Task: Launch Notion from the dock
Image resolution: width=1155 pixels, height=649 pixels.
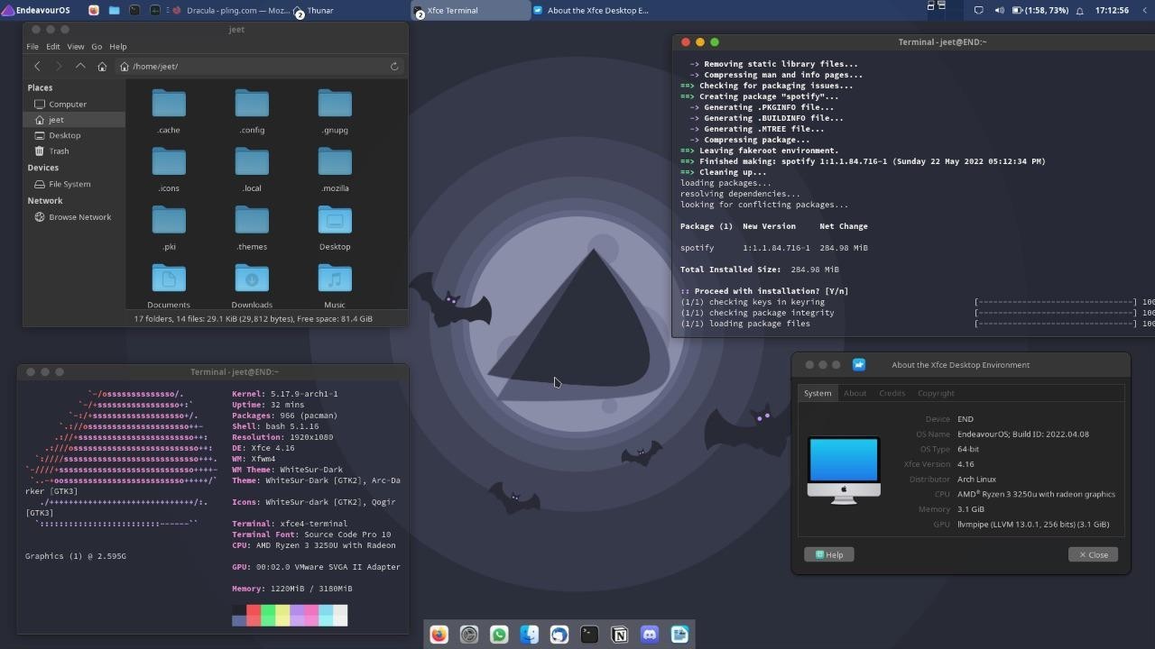Action: click(x=620, y=635)
